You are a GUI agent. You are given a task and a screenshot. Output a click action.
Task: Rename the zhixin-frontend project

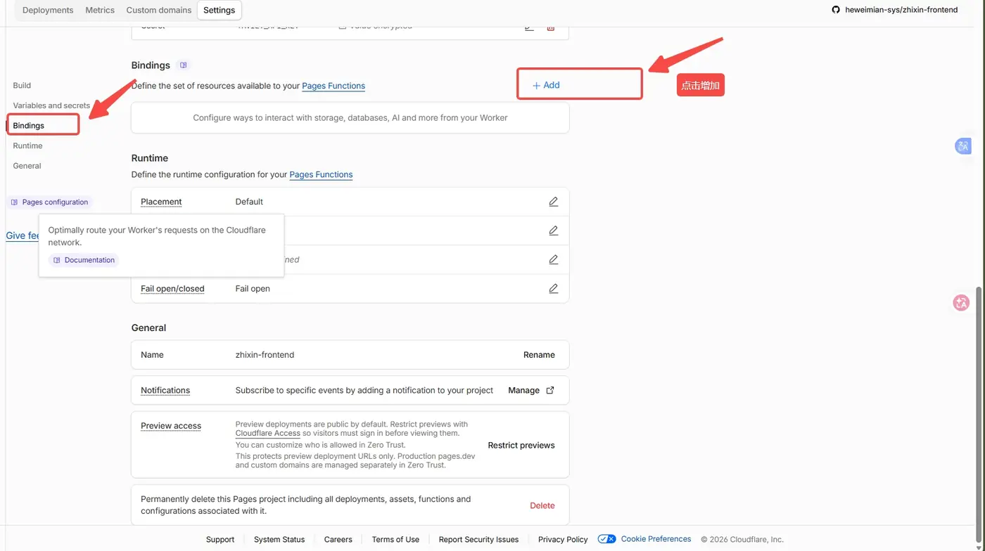pos(539,355)
